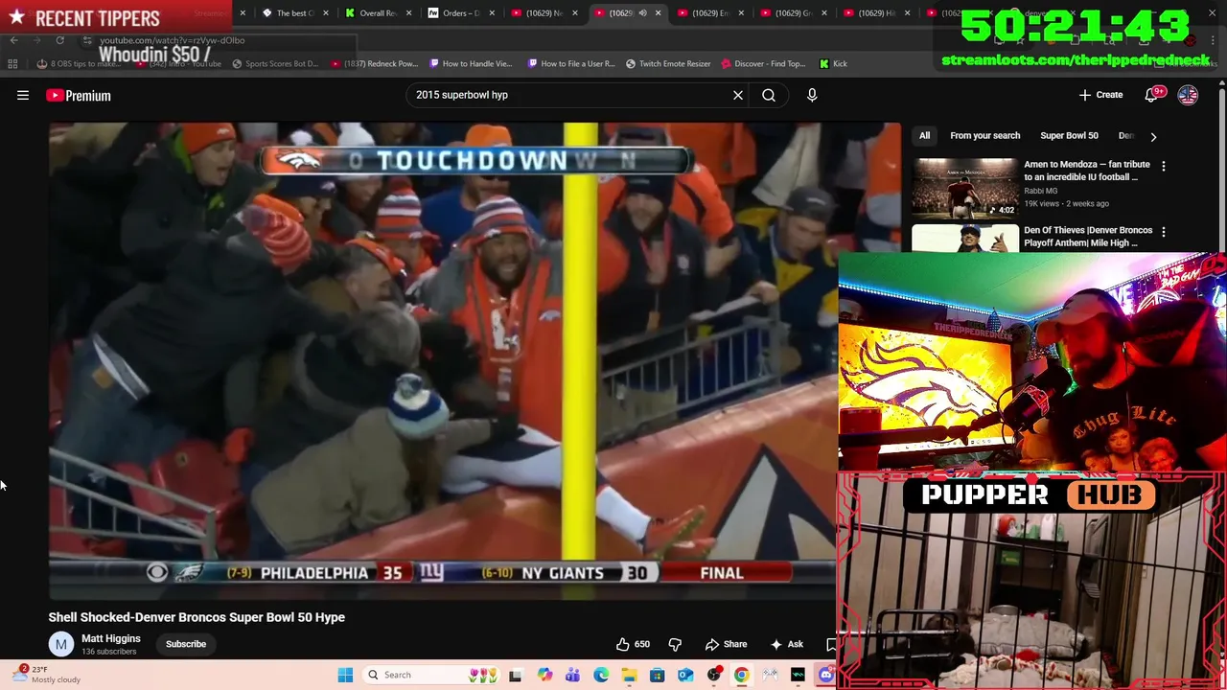The height and width of the screenshot is (690, 1227).
Task: Open Microsoft Store from the taskbar
Action: (657, 675)
